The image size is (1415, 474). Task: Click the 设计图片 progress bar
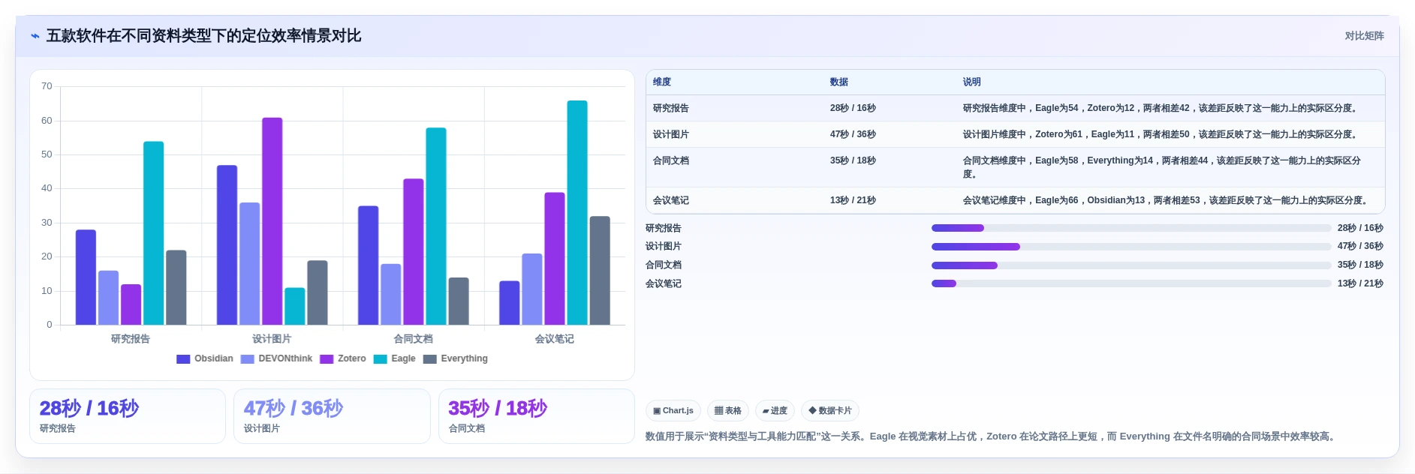tap(1131, 247)
